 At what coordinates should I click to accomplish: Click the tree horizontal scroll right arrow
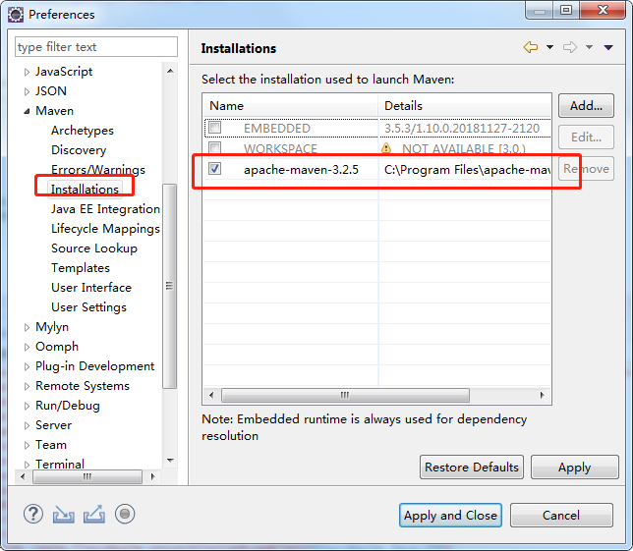click(x=152, y=476)
